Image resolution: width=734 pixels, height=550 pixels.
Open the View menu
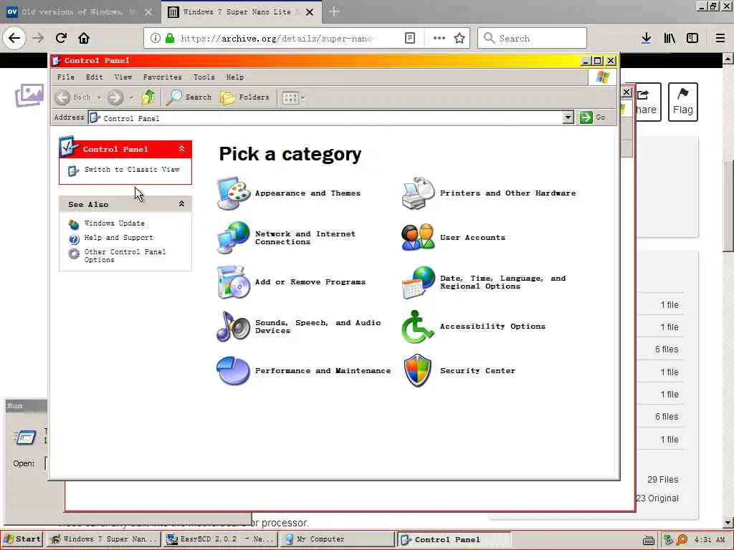click(123, 77)
